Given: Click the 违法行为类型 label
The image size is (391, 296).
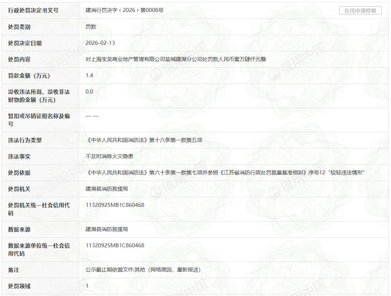Looking at the screenshot, I should pyautogui.click(x=25, y=140).
